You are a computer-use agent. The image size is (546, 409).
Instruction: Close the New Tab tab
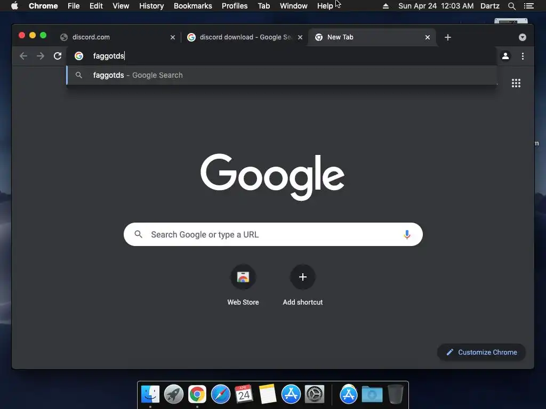coord(428,37)
